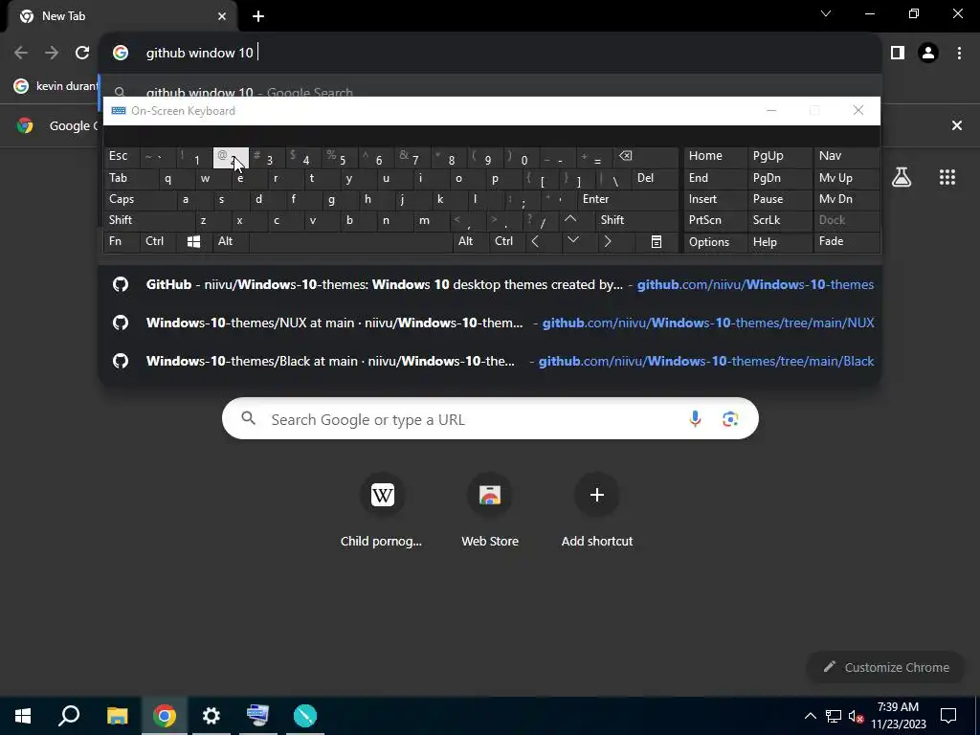Click the PrtScn key on On-Screen Keyboard
The width and height of the screenshot is (980, 735).
pyautogui.click(x=715, y=220)
